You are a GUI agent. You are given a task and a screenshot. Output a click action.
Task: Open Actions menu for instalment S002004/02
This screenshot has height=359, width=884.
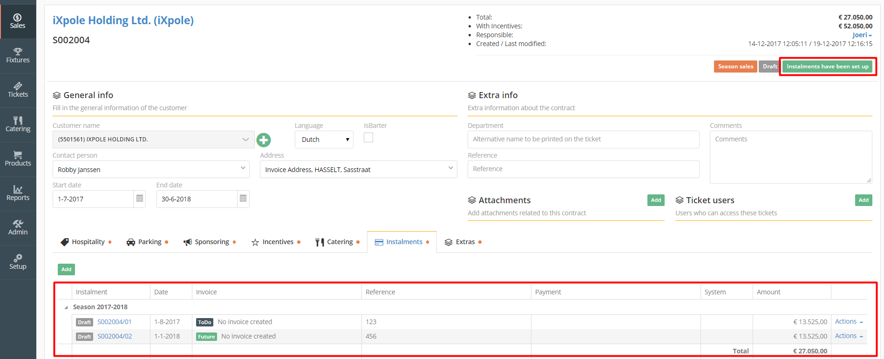849,336
